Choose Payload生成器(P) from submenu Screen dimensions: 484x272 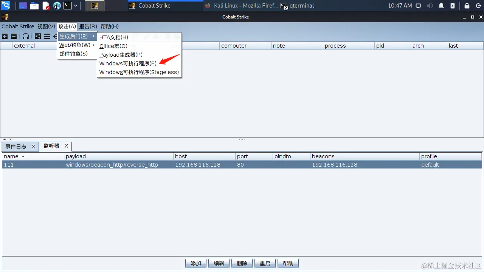click(140, 55)
